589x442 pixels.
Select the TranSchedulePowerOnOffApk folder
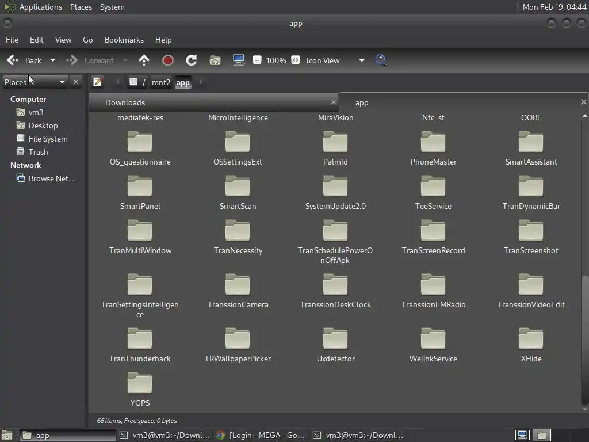335,242
